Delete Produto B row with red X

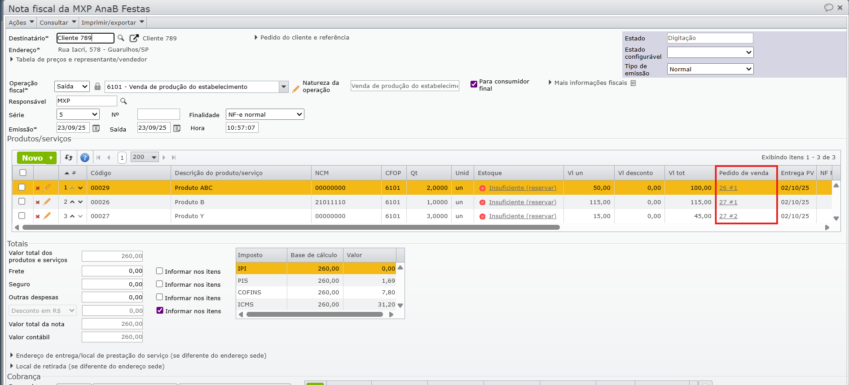(38, 202)
